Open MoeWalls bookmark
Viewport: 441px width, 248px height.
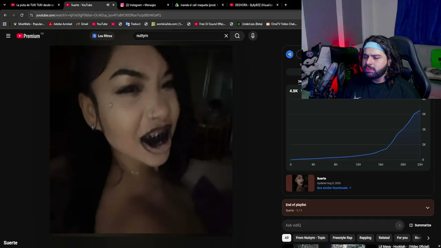[29, 24]
